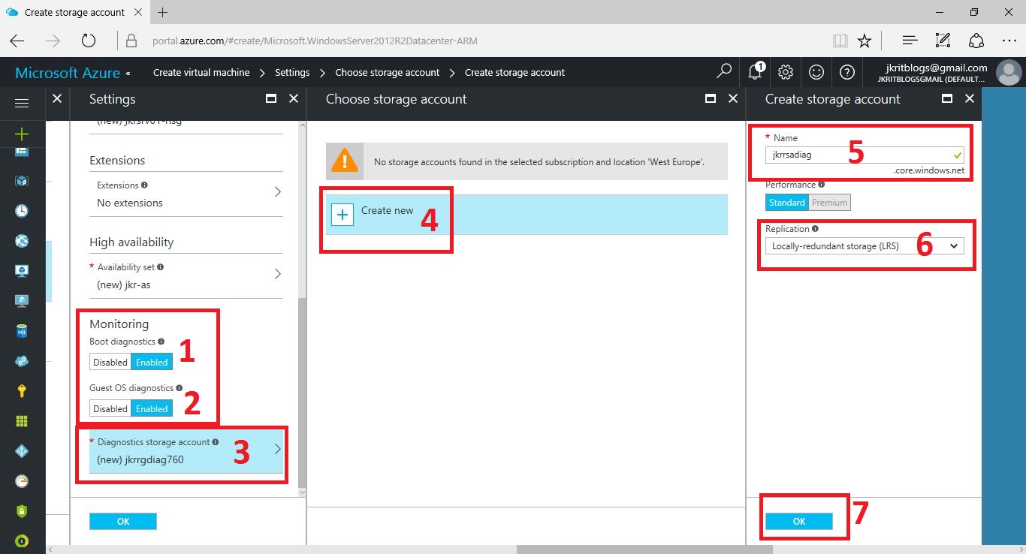Viewport: 1026px width, 554px height.
Task: Click the feedback smiley icon
Action: point(816,72)
